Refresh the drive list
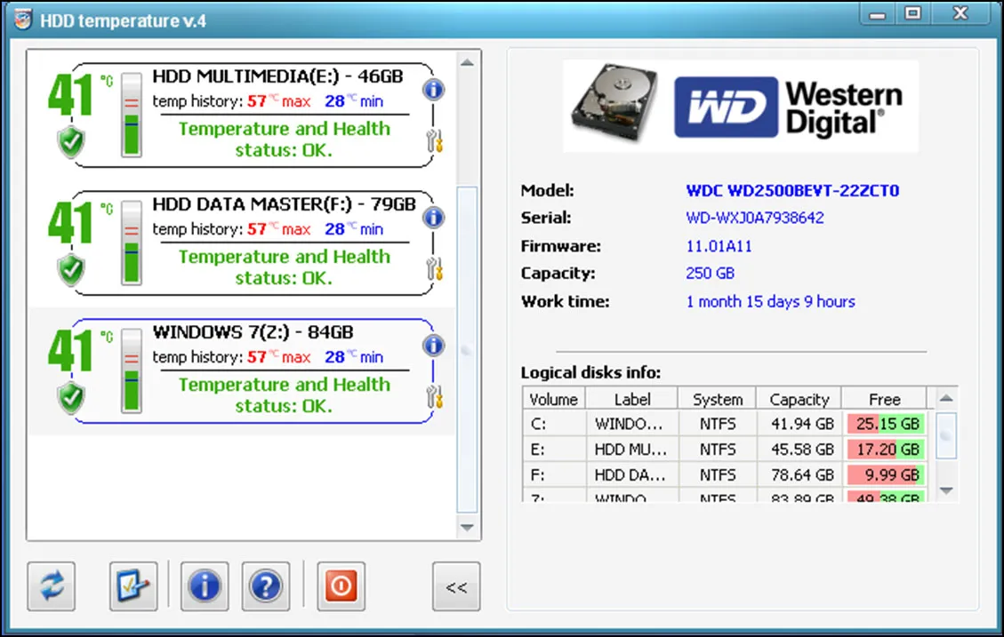 pos(51,585)
